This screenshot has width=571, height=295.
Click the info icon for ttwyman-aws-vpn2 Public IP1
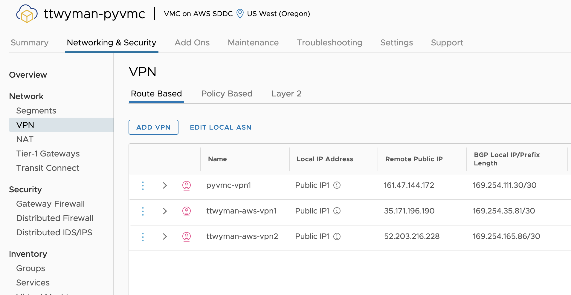pyautogui.click(x=337, y=236)
